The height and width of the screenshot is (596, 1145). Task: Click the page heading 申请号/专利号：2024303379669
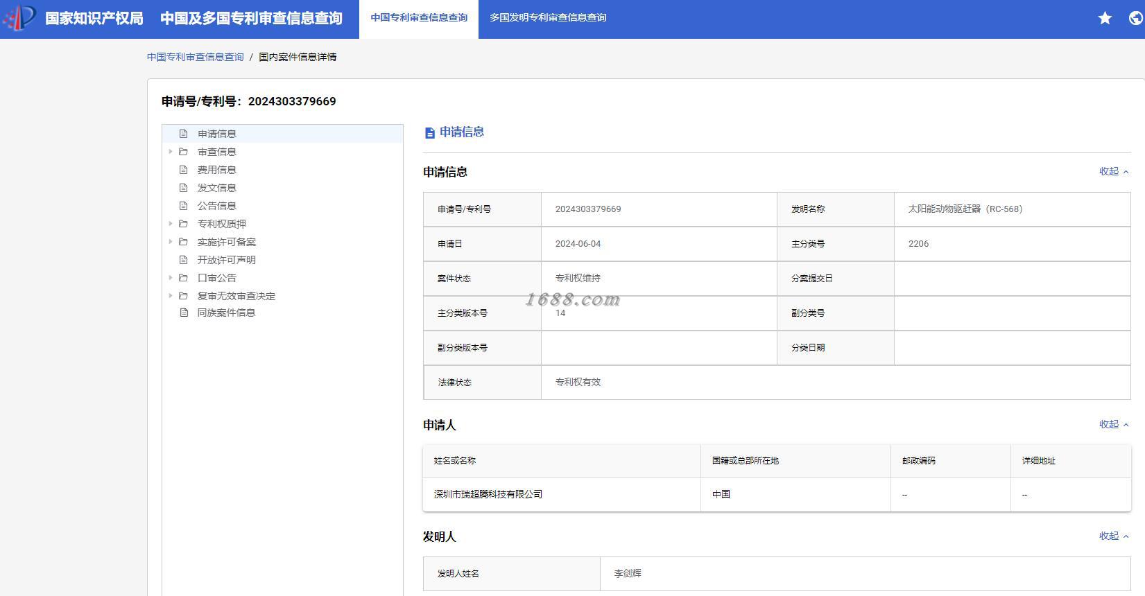[x=249, y=101]
